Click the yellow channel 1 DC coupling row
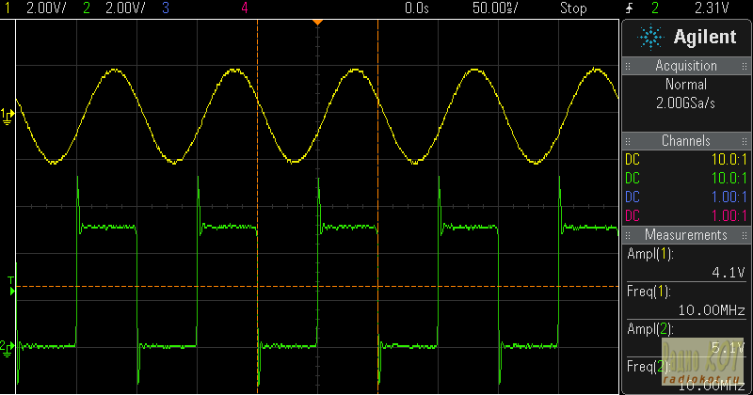This screenshot has height=395, width=753. tap(685, 159)
